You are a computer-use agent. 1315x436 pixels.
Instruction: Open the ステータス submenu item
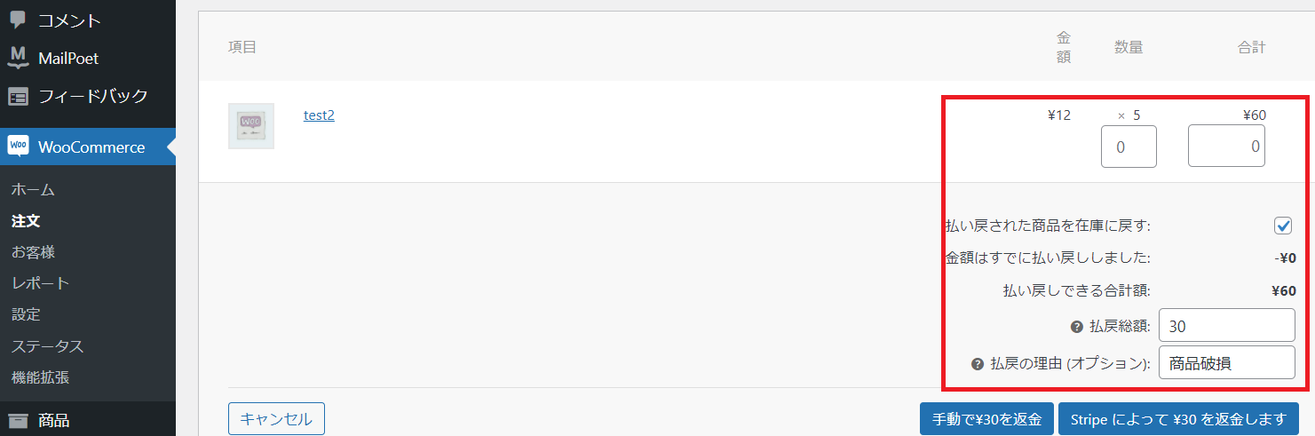47,345
